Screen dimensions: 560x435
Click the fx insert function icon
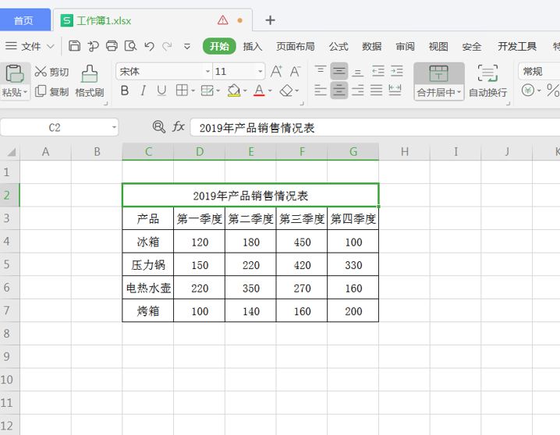point(178,127)
